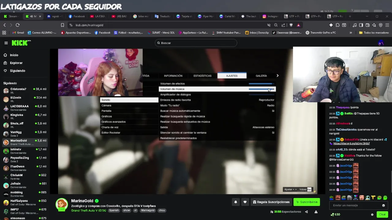Click the Buscar search field
Viewport: 392px width, 220px height.
point(196,43)
